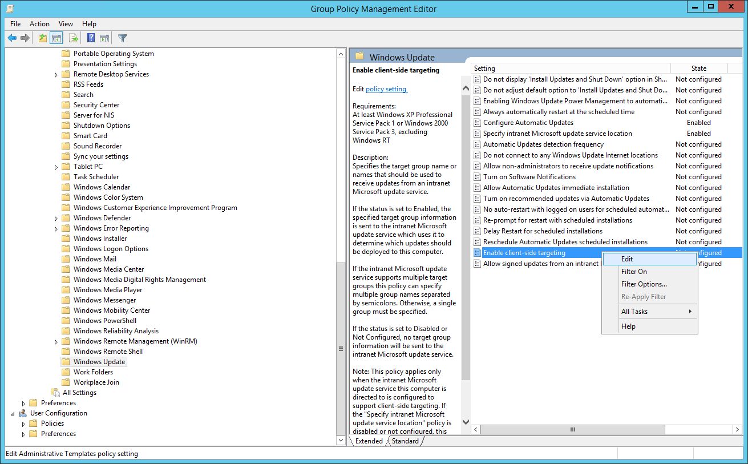Viewport: 748px width, 464px height.
Task: Click the Back arrow toolbar icon
Action: (x=12, y=38)
